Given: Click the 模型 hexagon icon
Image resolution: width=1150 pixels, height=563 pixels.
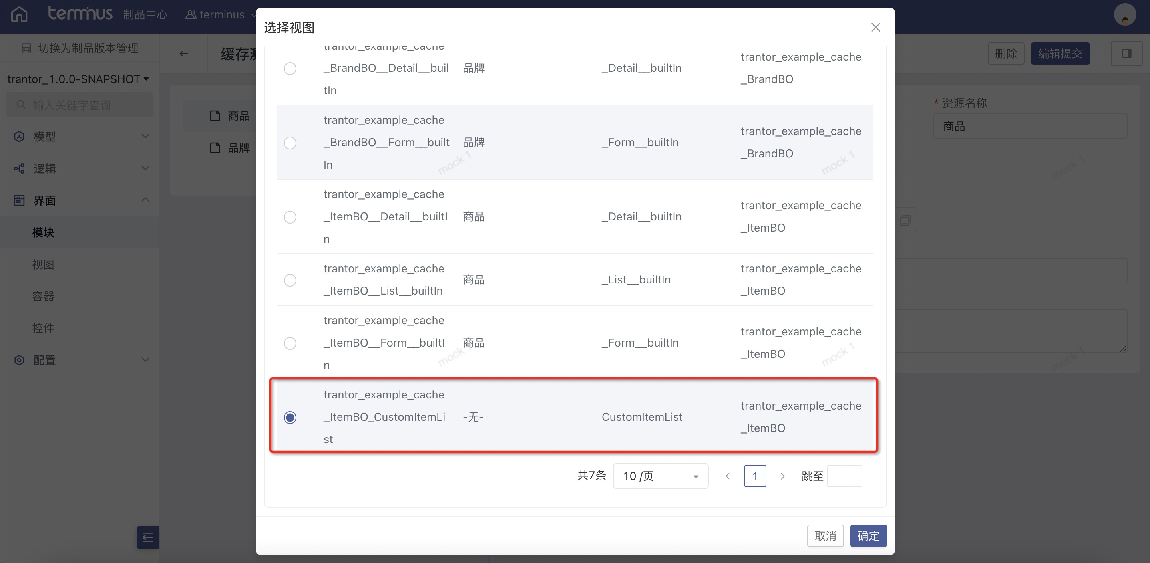Looking at the screenshot, I should point(19,137).
